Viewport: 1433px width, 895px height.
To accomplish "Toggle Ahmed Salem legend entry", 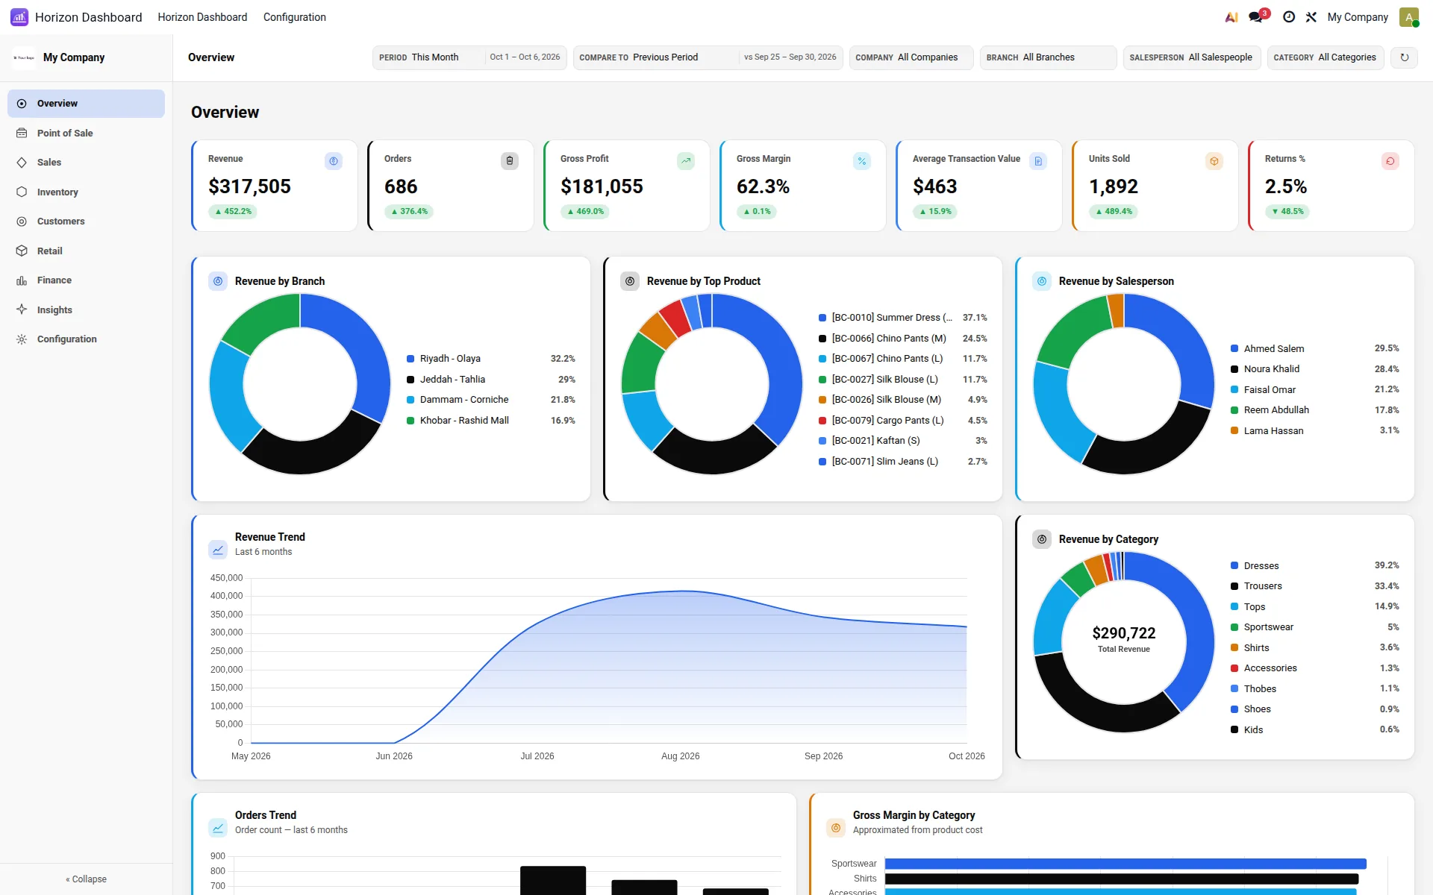I will coord(1314,348).
